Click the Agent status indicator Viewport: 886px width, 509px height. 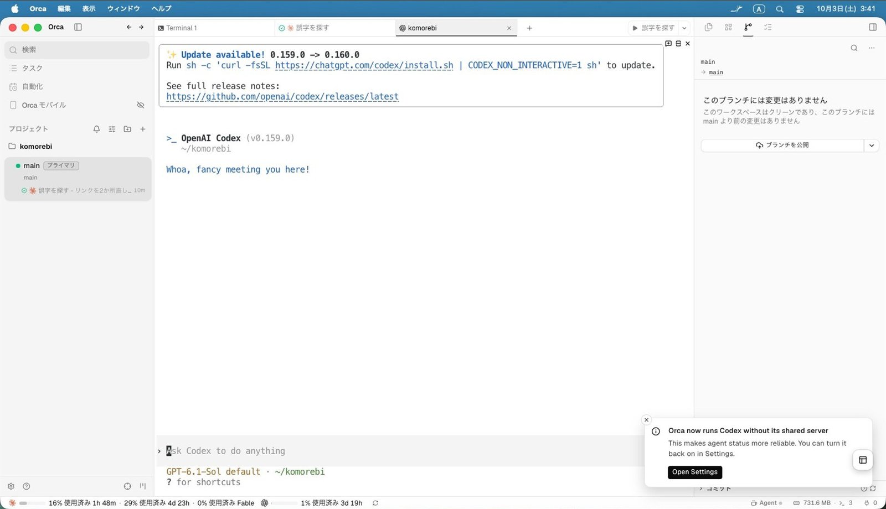(767, 503)
